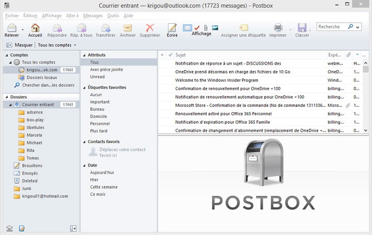Screen dimensions: 372x235
Task: Click the Relever get mail icon
Action: 11,28
